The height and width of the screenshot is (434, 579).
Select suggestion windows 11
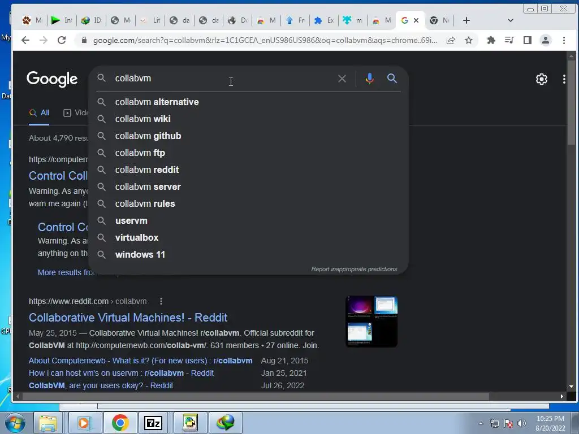pos(248,255)
